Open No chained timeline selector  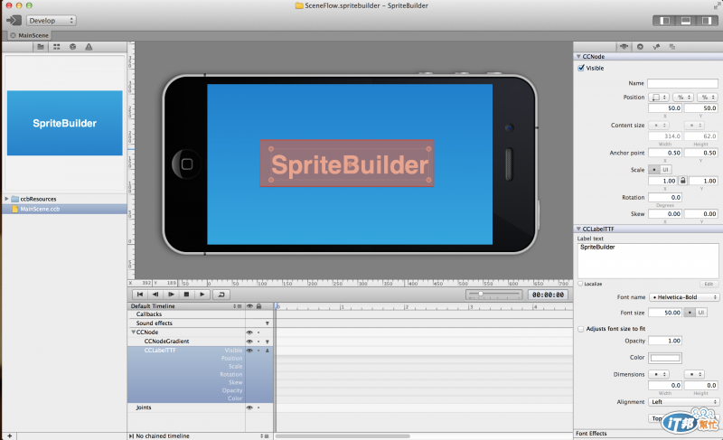[264, 435]
